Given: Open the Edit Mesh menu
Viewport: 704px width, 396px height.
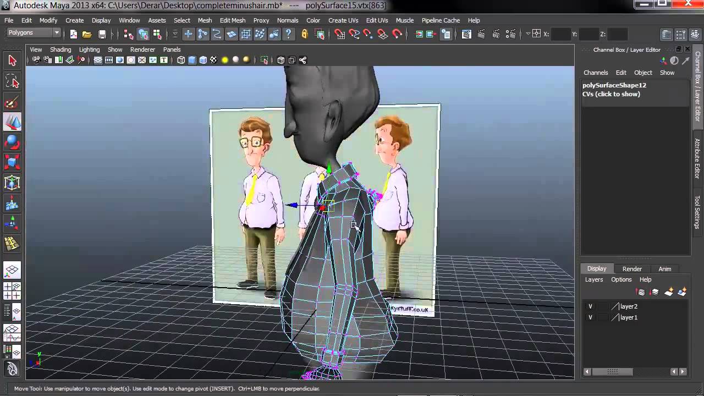Looking at the screenshot, I should click(x=233, y=20).
